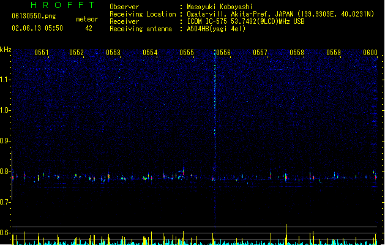Click the 0556 time marker
Image resolution: width=385 pixels, height=245 pixels.
223,53
